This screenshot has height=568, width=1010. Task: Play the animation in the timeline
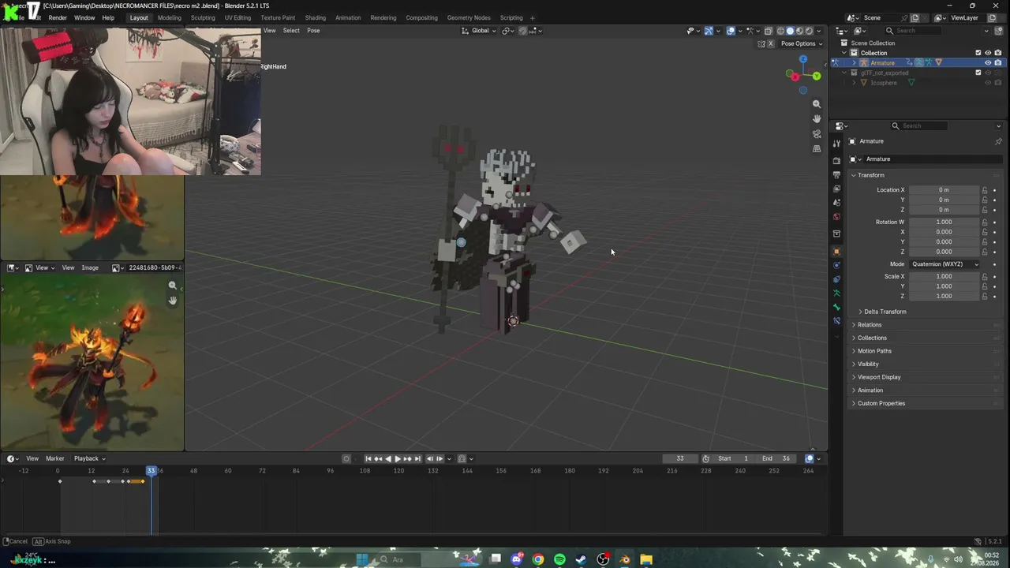(398, 458)
